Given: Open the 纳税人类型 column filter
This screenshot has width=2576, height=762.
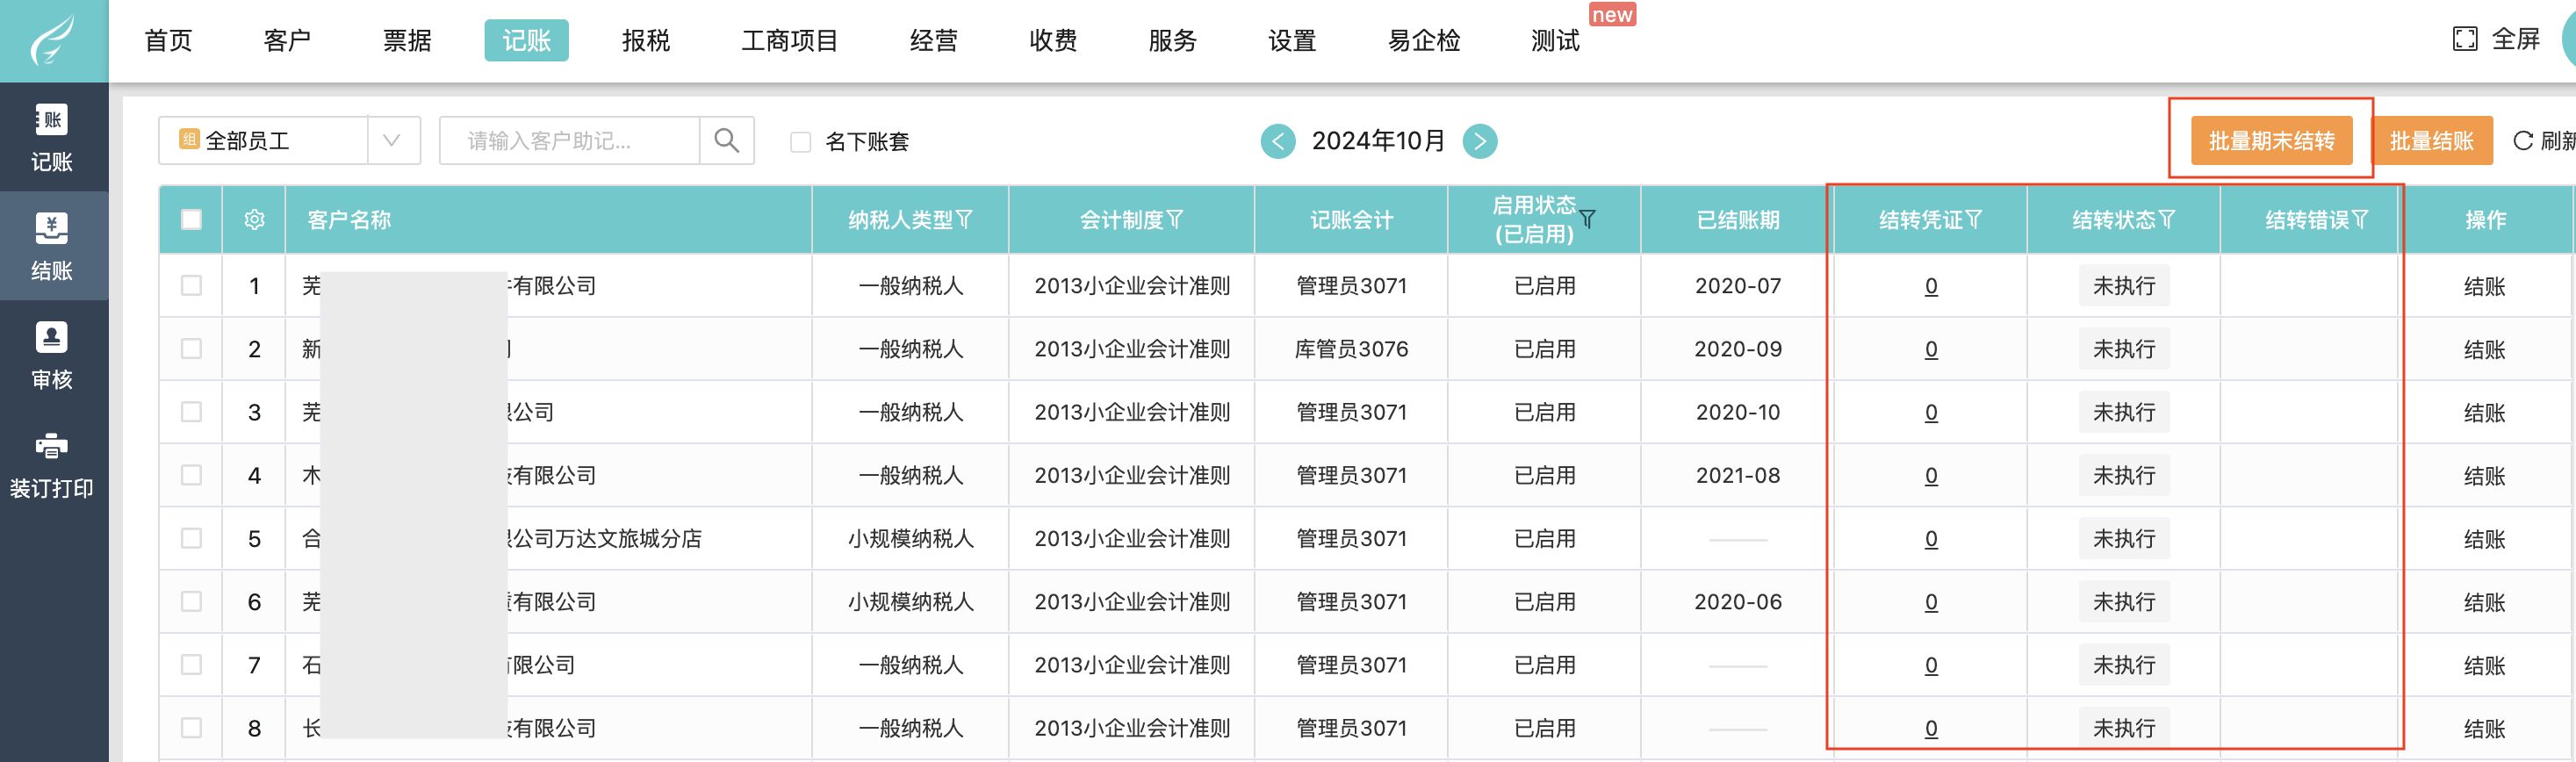Looking at the screenshot, I should (964, 220).
